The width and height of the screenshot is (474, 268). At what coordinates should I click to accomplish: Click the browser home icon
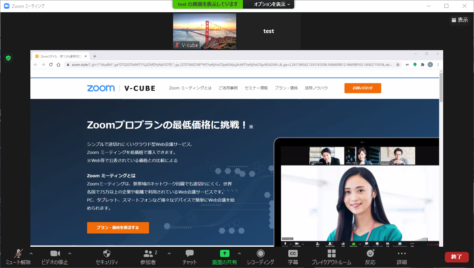[x=58, y=65]
